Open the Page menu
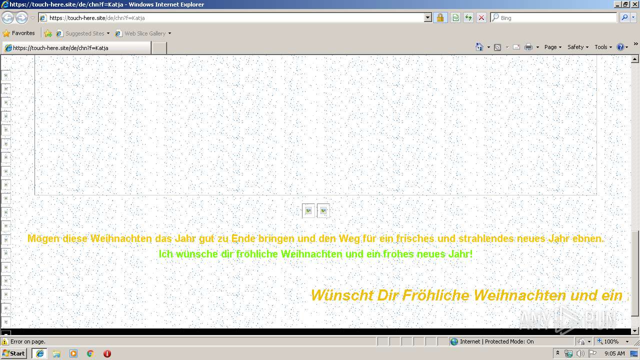This screenshot has width=640, height=360. click(x=552, y=47)
